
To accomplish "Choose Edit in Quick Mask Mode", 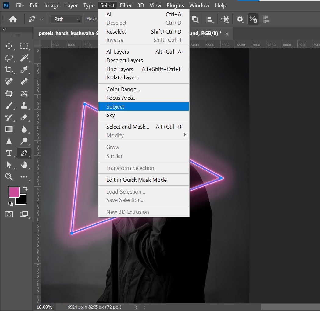I will (x=144, y=180).
